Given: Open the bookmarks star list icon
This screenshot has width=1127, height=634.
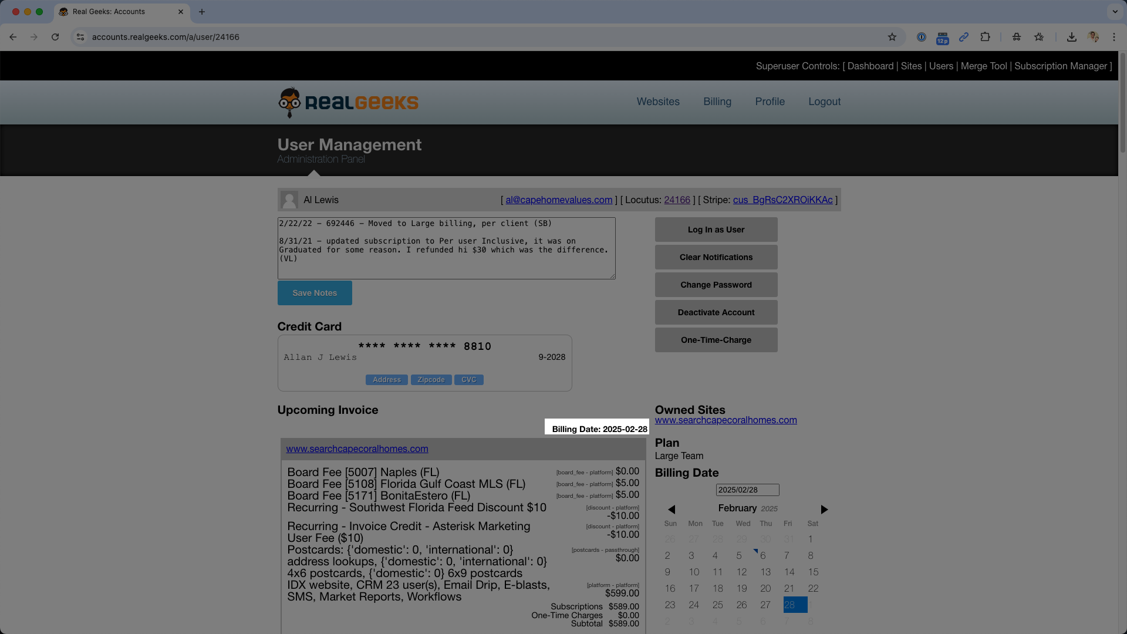Looking at the screenshot, I should pos(1039,37).
